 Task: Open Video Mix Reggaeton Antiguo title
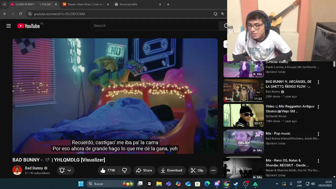290,109
